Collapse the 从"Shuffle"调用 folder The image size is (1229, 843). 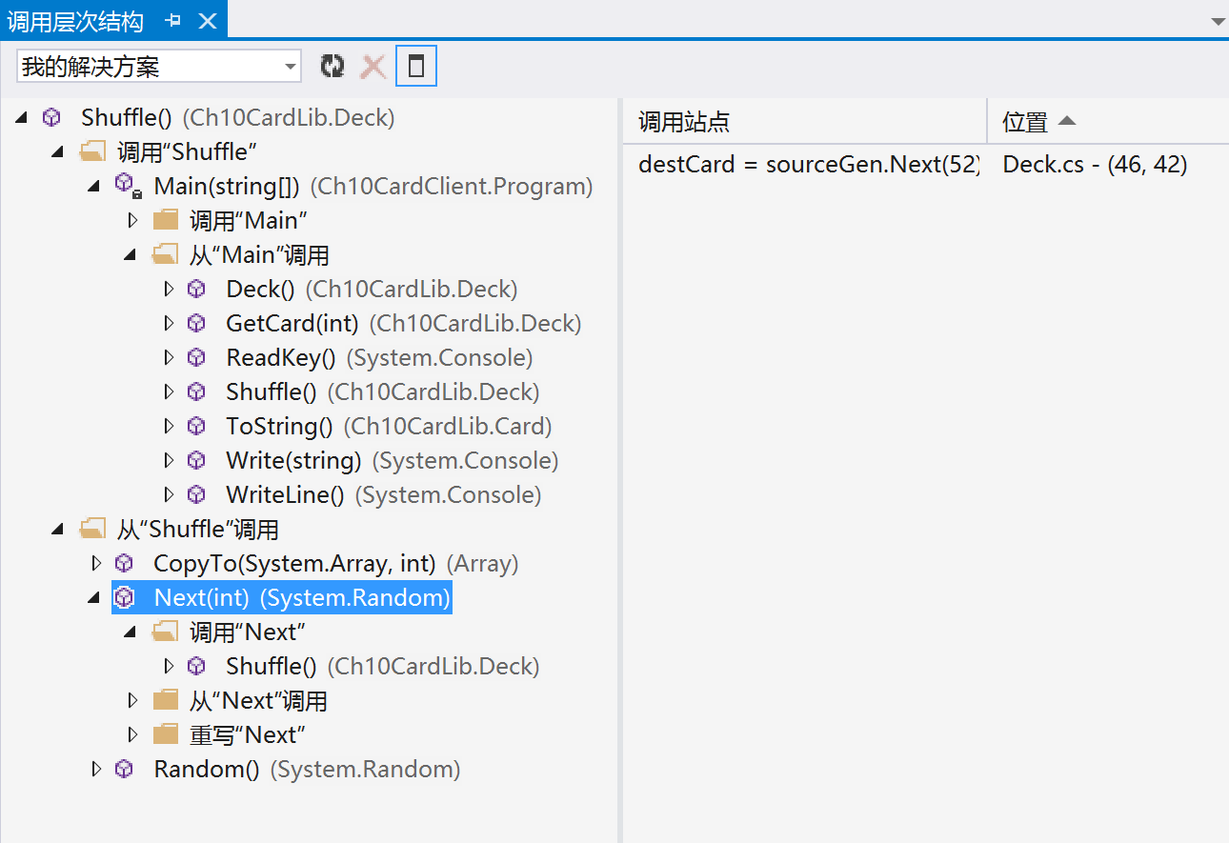(58, 530)
